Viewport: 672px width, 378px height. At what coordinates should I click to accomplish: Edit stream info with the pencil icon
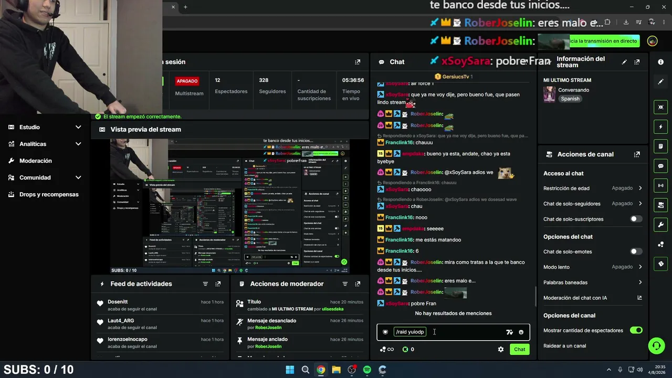pyautogui.click(x=624, y=62)
